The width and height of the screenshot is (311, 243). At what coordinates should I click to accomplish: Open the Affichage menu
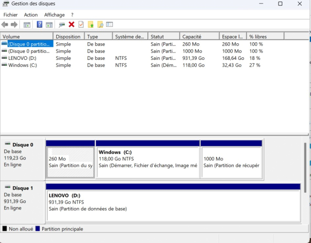(x=54, y=15)
